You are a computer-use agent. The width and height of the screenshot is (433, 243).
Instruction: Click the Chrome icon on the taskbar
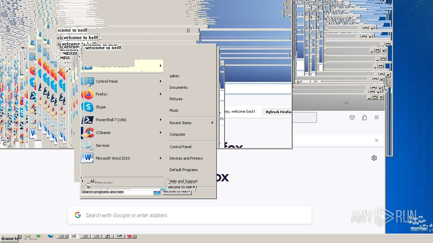tap(39, 236)
